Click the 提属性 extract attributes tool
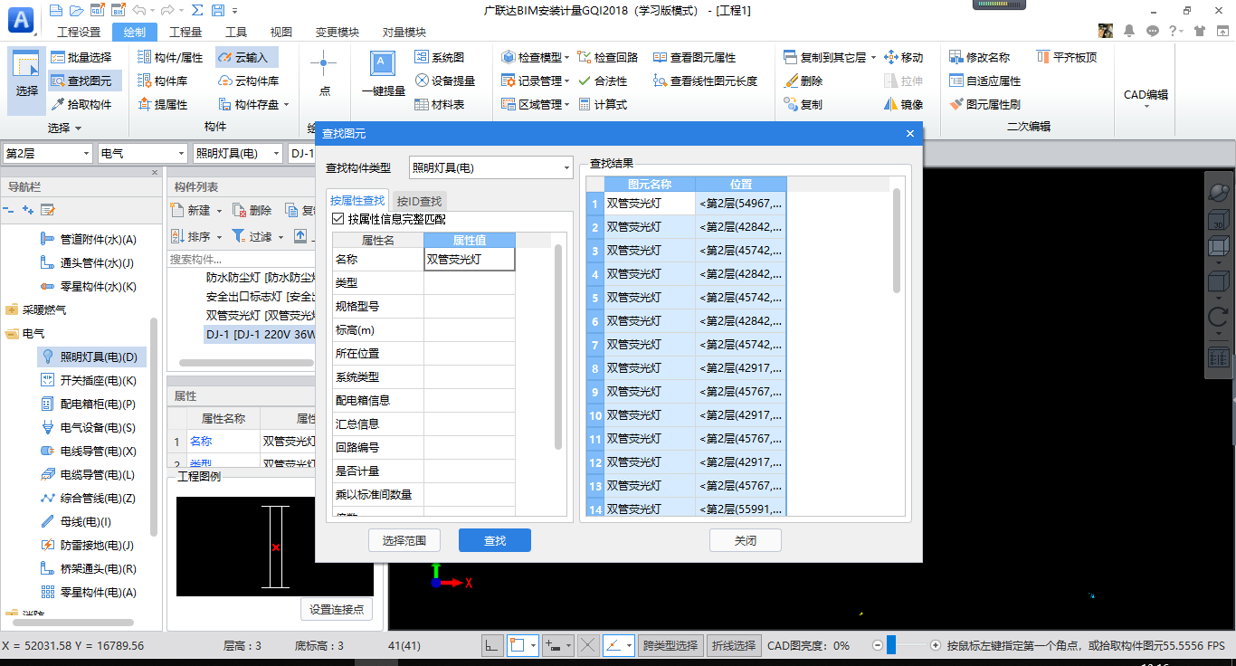The image size is (1236, 666). [x=163, y=104]
